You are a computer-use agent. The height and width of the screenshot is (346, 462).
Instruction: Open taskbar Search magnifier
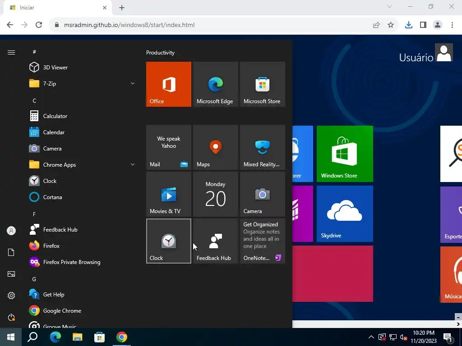[x=32, y=337]
